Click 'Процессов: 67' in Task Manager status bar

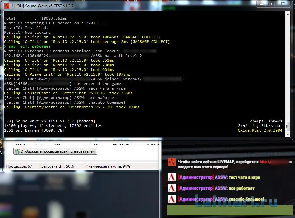coord(19,166)
